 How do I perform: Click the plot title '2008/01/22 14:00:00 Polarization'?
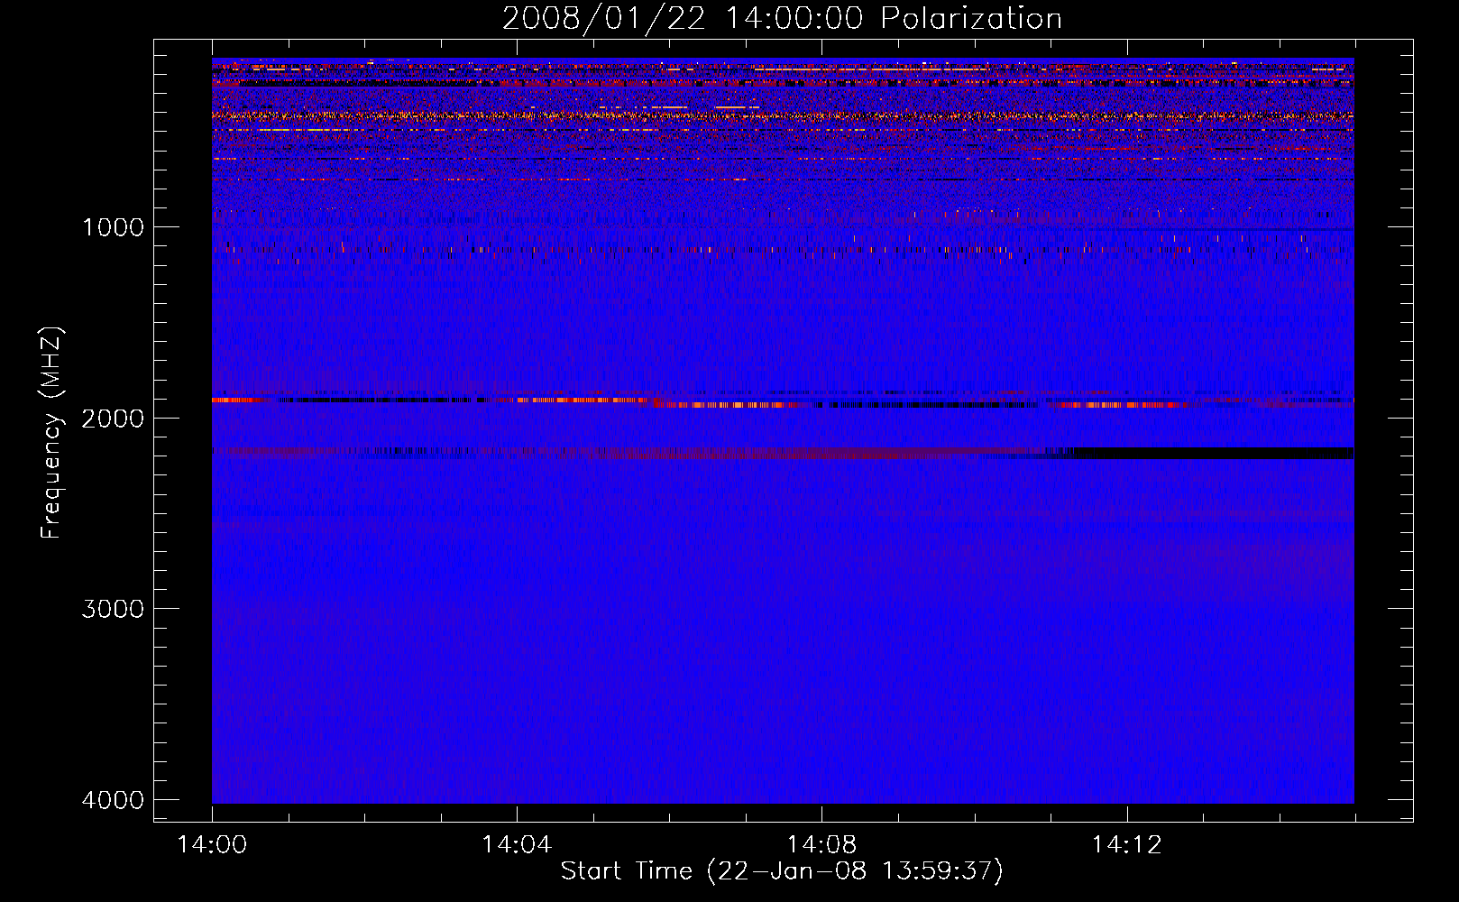pos(782,18)
